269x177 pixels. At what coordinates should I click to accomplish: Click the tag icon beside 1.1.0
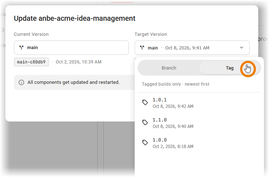point(145,123)
